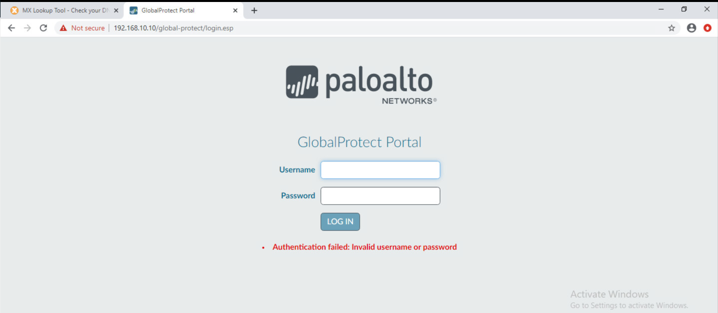
Task: Switch to the MX Lookup Tool tab
Action: coord(62,10)
